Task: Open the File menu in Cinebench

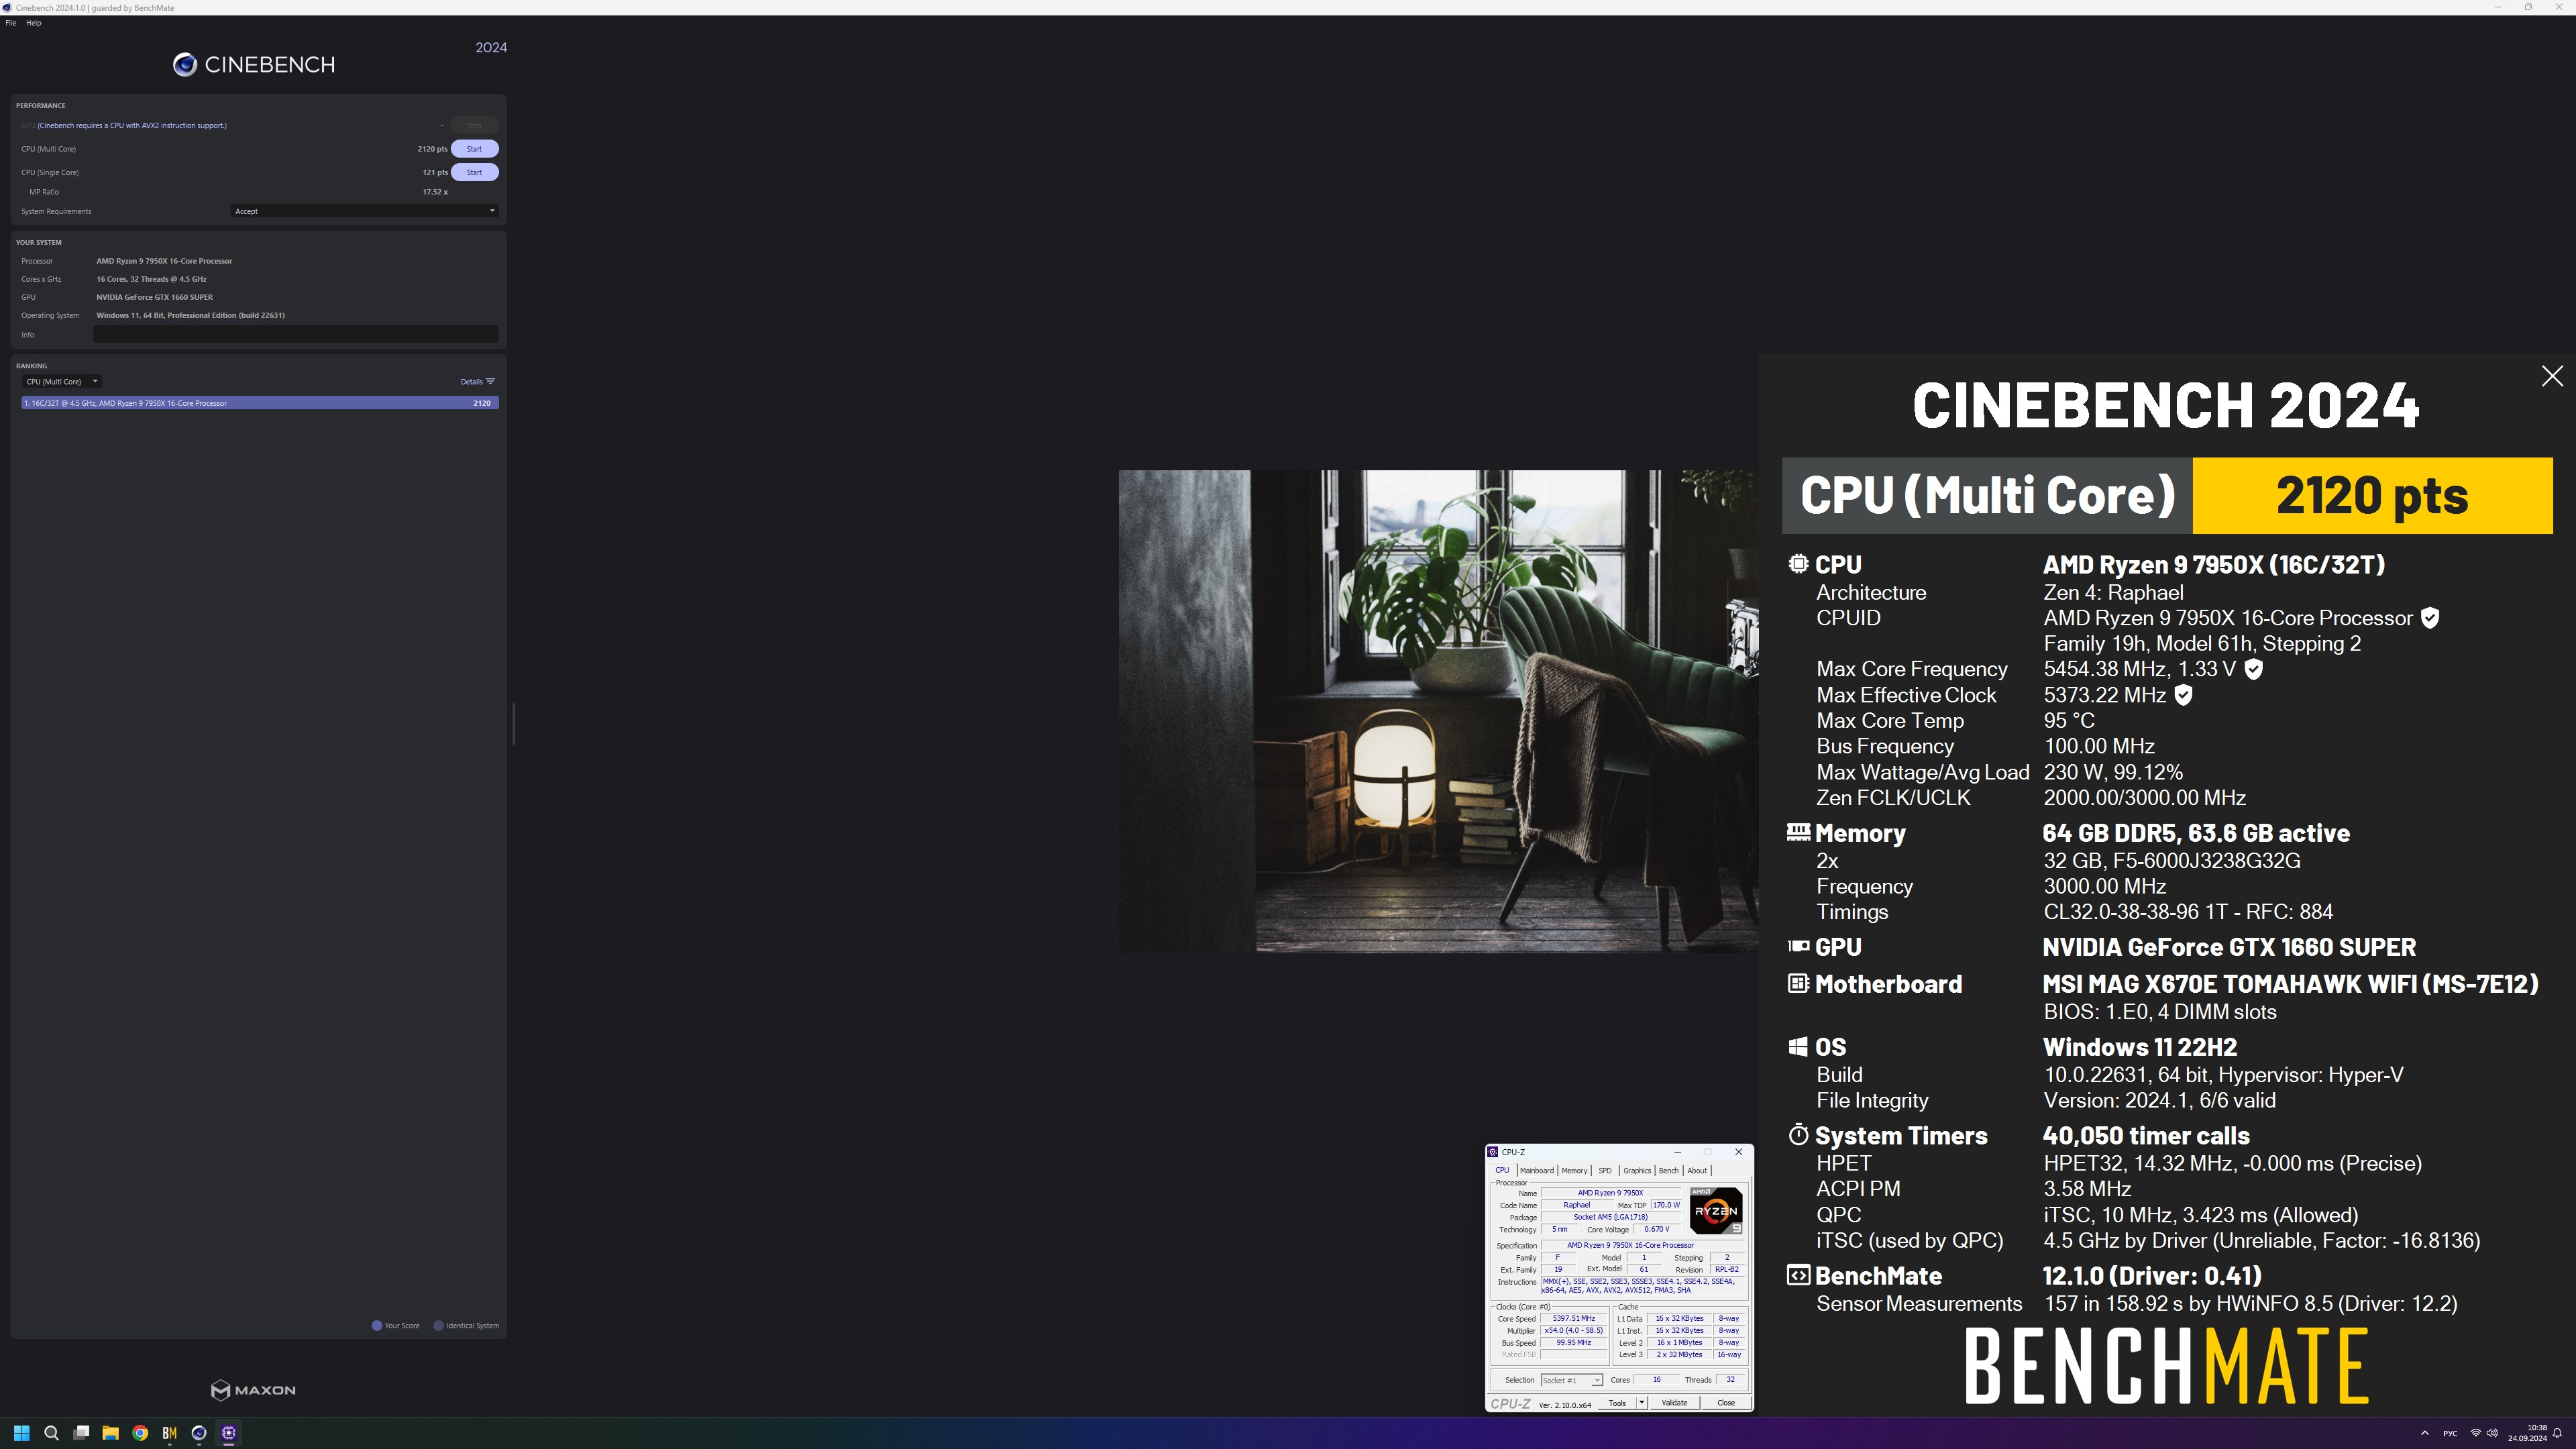Action: 11,23
